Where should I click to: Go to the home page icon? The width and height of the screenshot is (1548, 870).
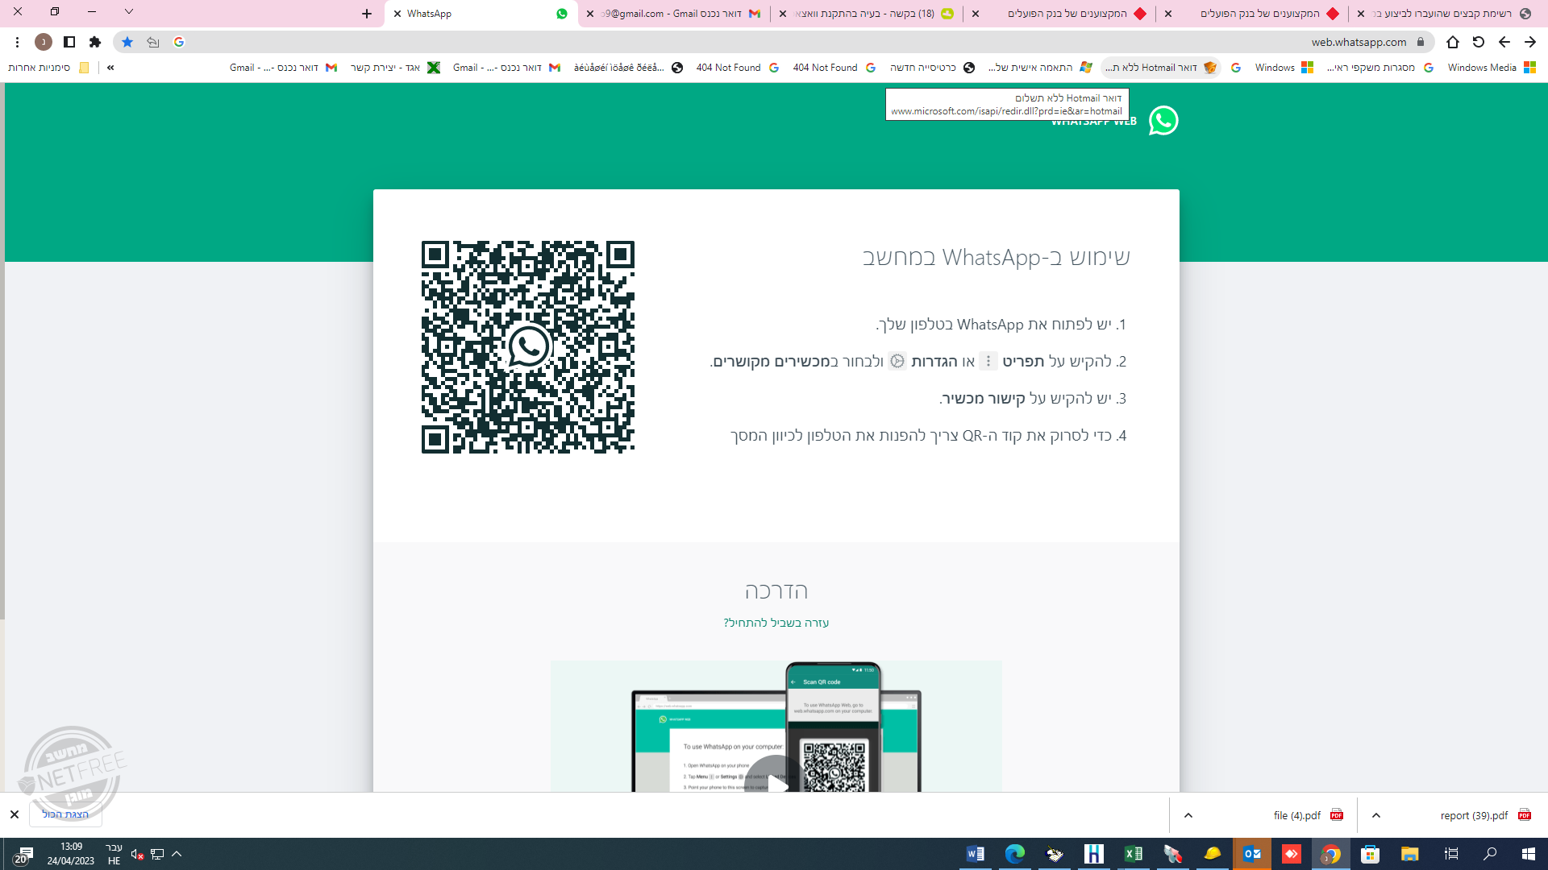coord(1452,42)
